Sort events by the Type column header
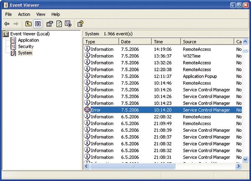 point(101,42)
